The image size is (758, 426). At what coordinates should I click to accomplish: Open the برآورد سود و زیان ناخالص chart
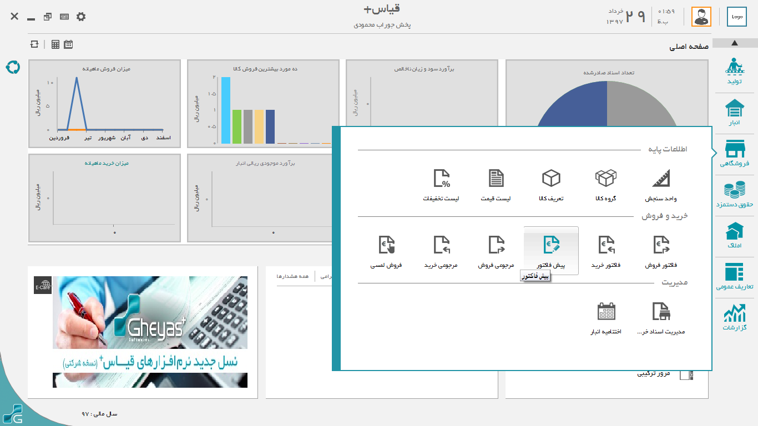[422, 93]
